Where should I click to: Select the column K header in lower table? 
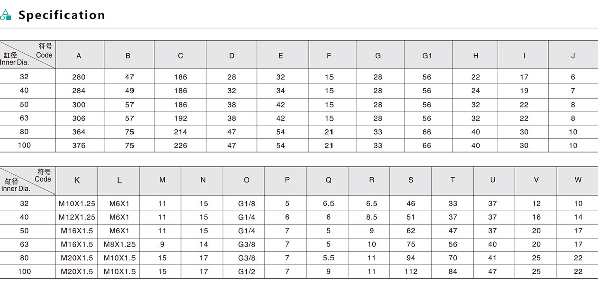click(77, 180)
